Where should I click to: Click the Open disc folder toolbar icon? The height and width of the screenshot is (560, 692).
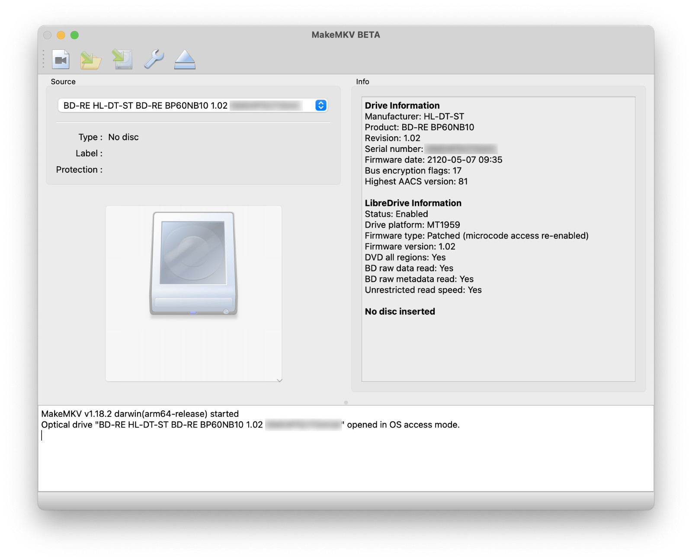pyautogui.click(x=91, y=59)
